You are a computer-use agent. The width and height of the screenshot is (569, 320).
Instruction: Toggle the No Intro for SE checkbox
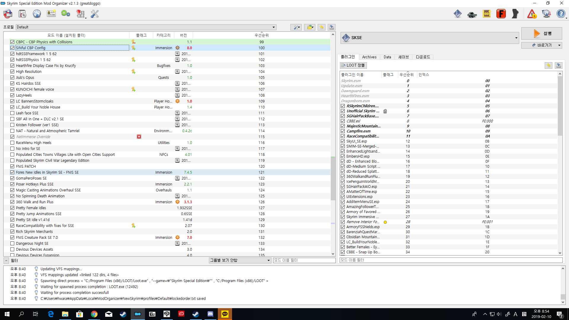[12, 148]
